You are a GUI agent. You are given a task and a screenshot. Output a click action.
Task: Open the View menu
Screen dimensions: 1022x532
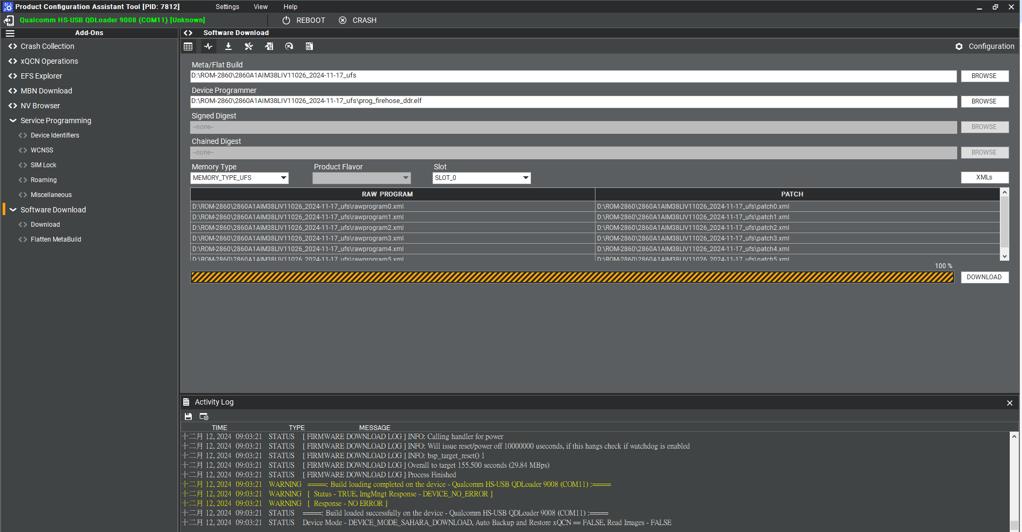pyautogui.click(x=260, y=7)
